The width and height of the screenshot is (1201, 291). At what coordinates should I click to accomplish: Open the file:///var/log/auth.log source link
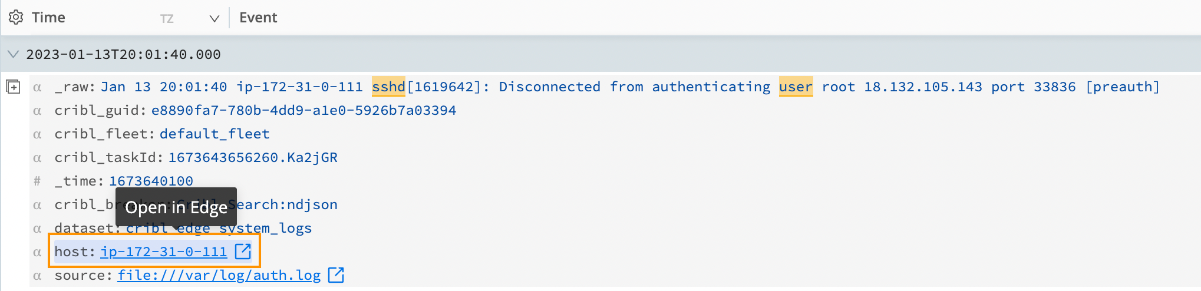tap(219, 275)
